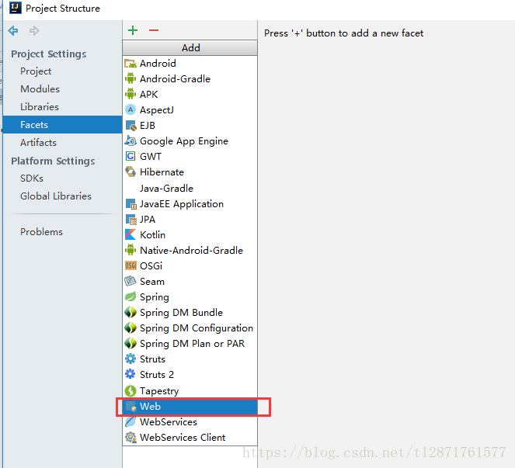Screen dimensions: 515x468
Task: Click the JavaEE Application icon
Action: pyautogui.click(x=130, y=204)
